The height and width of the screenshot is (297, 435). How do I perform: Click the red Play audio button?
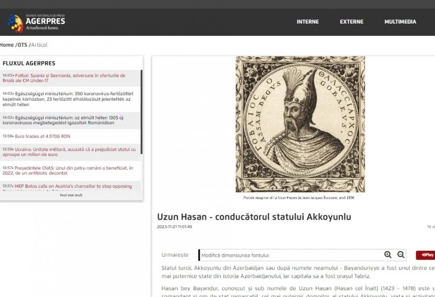tap(425, 255)
